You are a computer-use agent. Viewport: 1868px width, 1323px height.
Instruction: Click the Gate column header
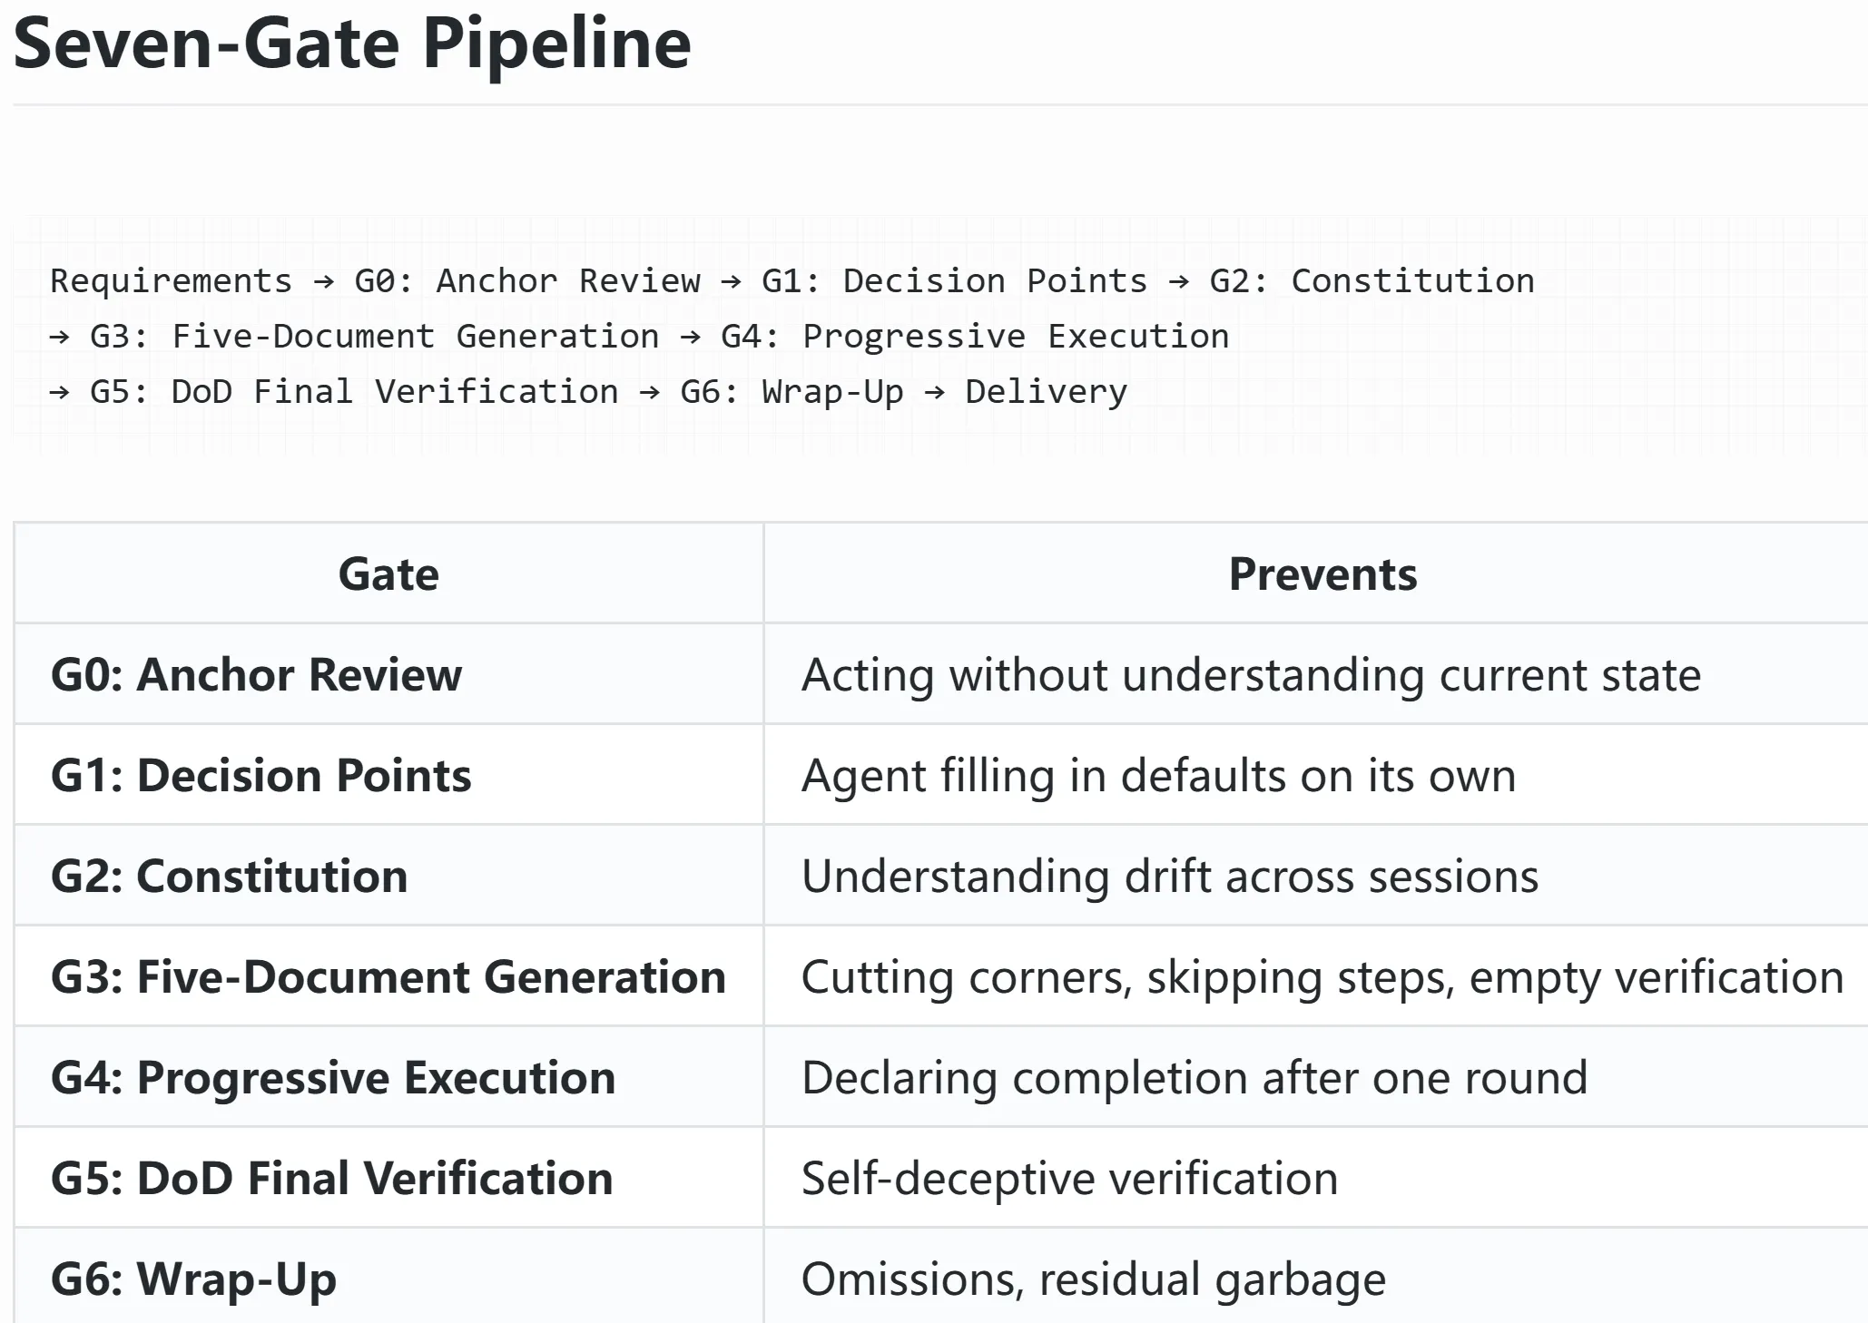tap(388, 573)
